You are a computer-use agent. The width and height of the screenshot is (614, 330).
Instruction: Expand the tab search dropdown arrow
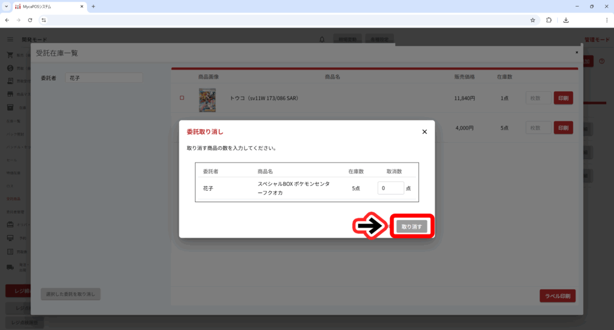(5, 6)
